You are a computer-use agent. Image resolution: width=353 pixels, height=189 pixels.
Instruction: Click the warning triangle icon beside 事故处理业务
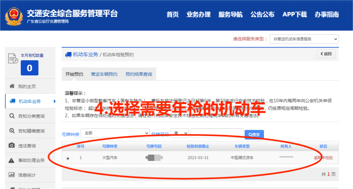[x=11, y=161]
